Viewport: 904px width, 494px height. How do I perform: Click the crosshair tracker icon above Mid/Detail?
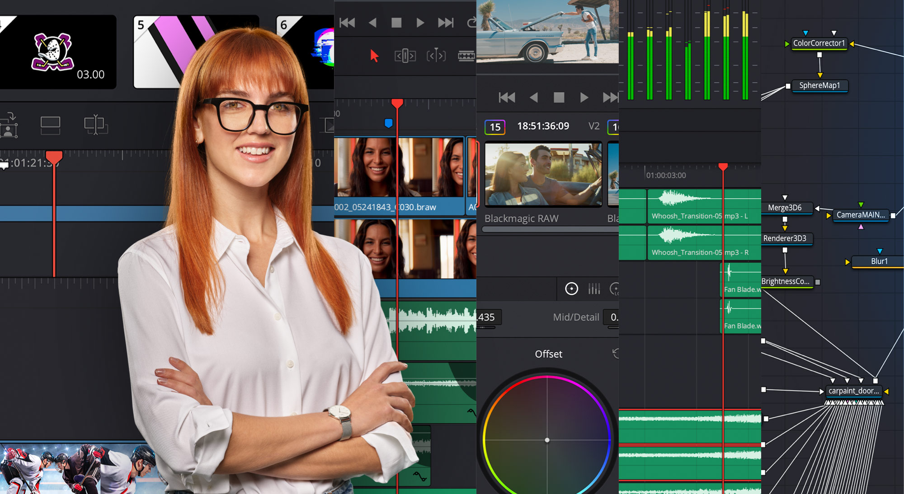(x=571, y=289)
